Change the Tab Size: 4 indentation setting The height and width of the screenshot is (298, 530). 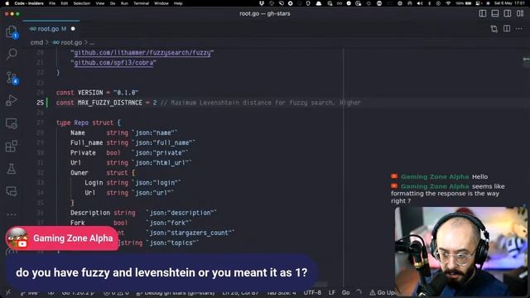[x=282, y=292]
